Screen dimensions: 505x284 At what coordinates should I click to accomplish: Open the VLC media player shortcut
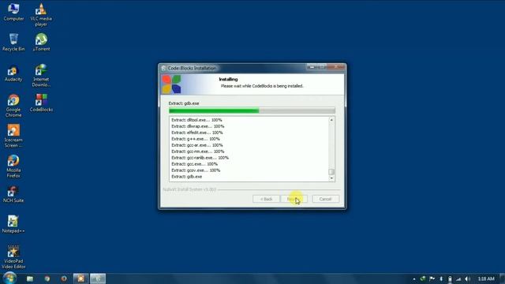[x=41, y=15]
